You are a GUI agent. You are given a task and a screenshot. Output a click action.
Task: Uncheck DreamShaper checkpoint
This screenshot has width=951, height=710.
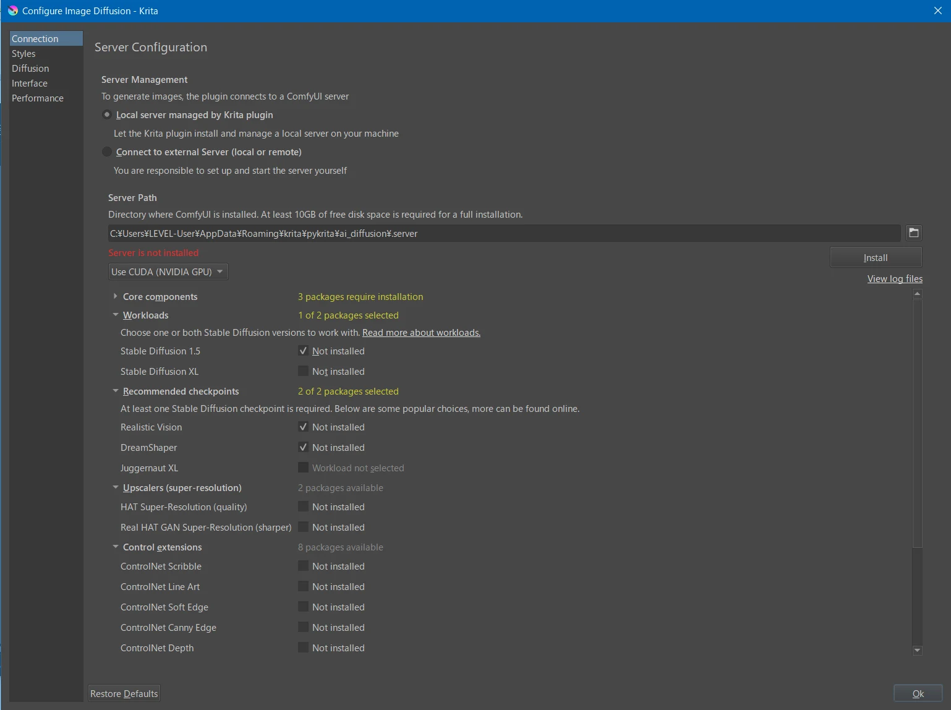(303, 447)
